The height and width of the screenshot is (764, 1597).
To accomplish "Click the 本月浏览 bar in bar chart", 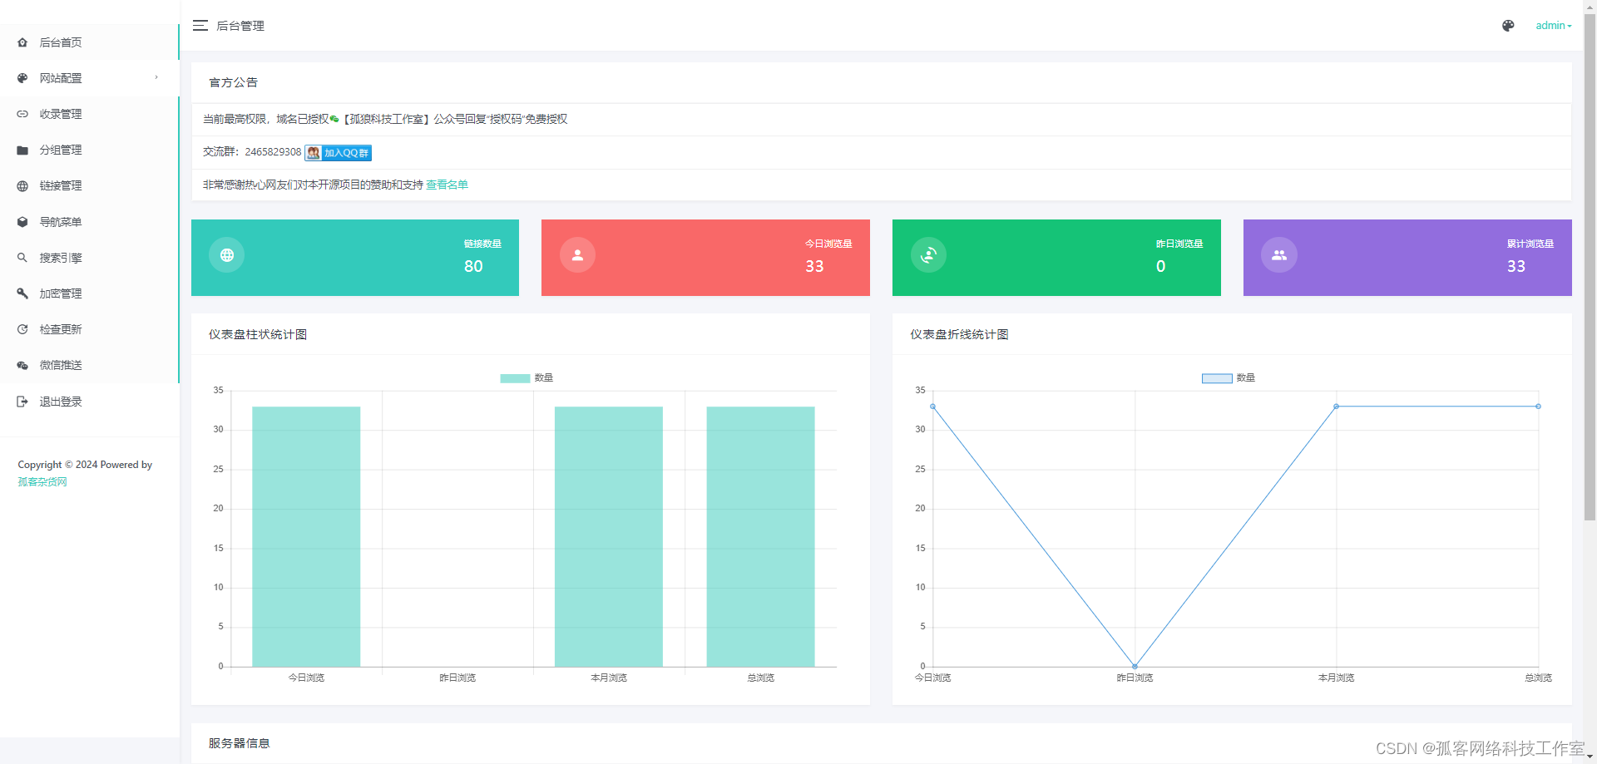I will click(x=609, y=536).
